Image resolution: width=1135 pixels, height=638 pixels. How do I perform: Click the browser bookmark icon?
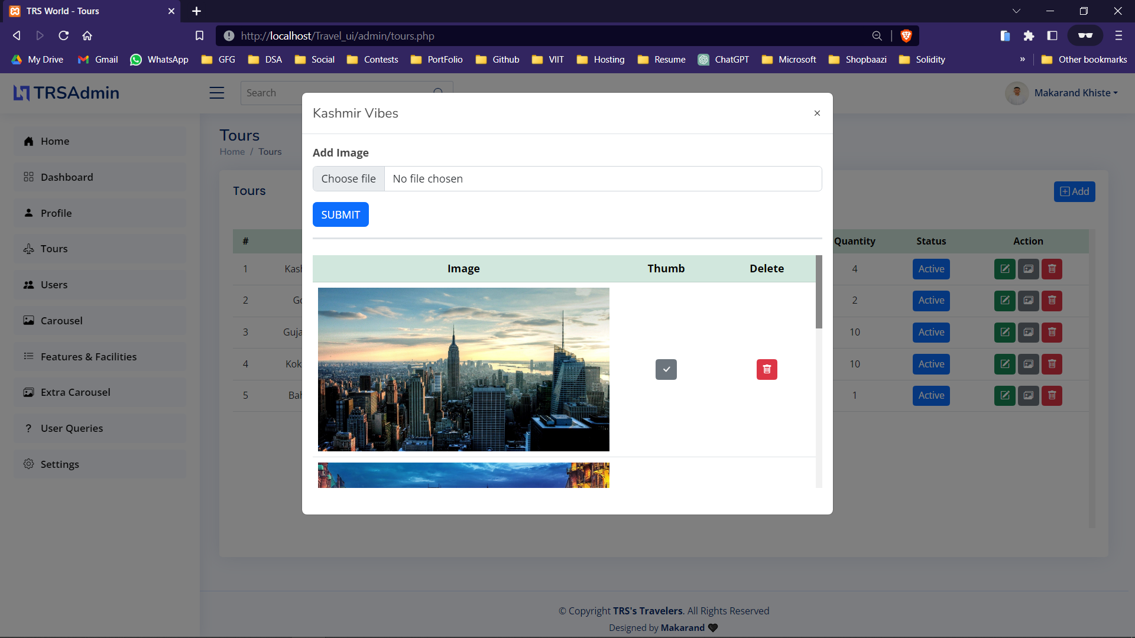coord(199,36)
